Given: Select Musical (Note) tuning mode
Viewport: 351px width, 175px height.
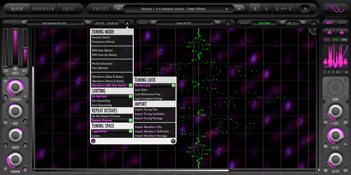Looking at the screenshot, I should [112, 37].
